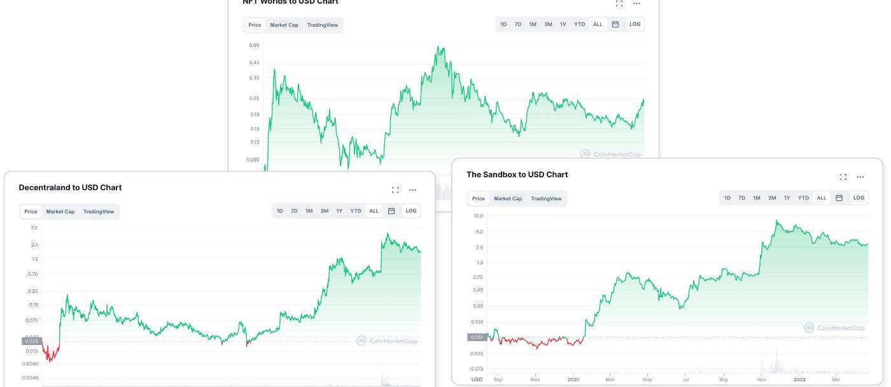Open calendar date picker on Decentraland chart
This screenshot has width=891, height=387.
tap(391, 211)
